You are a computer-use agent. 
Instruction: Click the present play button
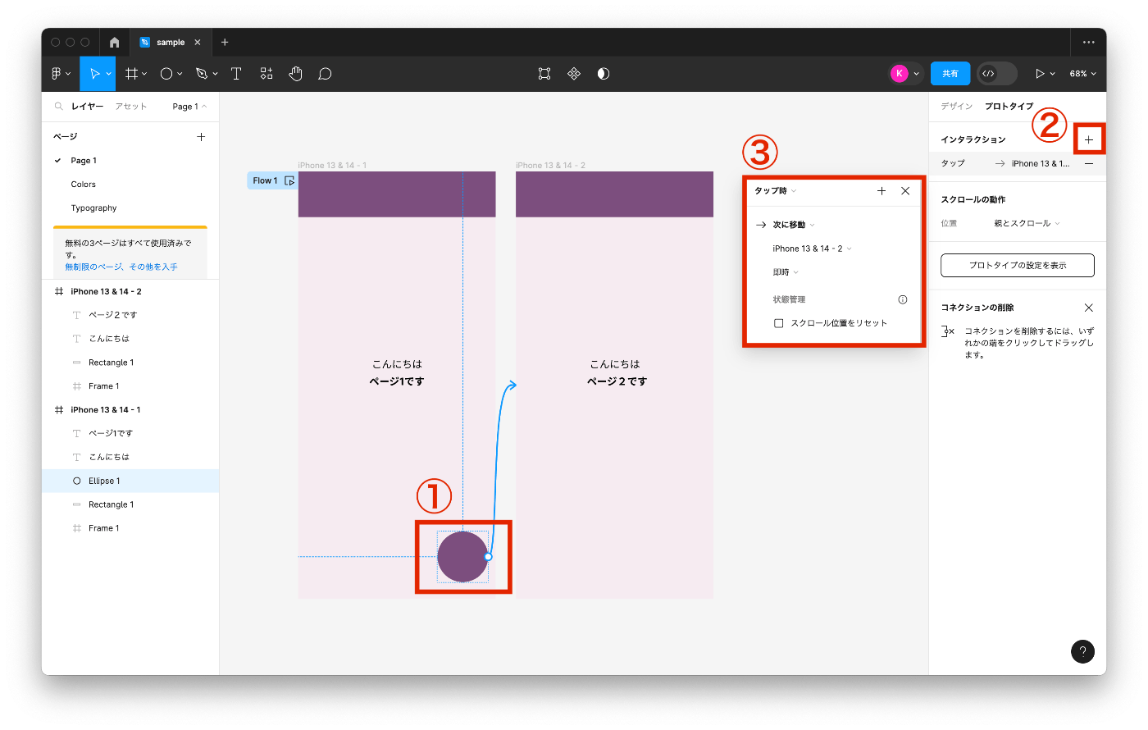coord(1040,74)
